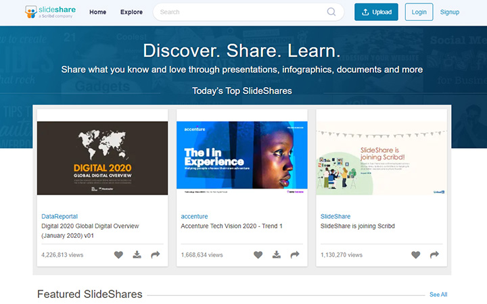Click the Upload button
Screen dimensions: 487x304
pos(376,12)
